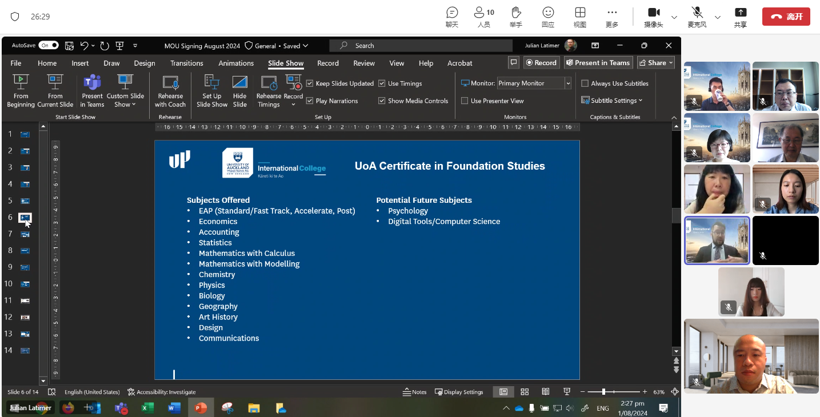Switch to the Design tab
Screen dimensions: 820x417
coord(145,63)
